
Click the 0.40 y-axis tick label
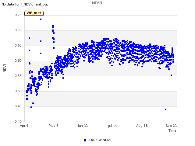[x=18, y=121]
